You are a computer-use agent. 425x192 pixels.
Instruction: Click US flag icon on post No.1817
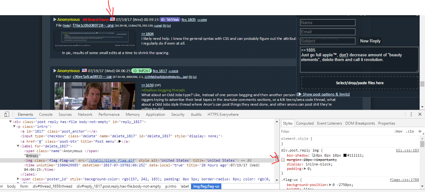click(84, 70)
